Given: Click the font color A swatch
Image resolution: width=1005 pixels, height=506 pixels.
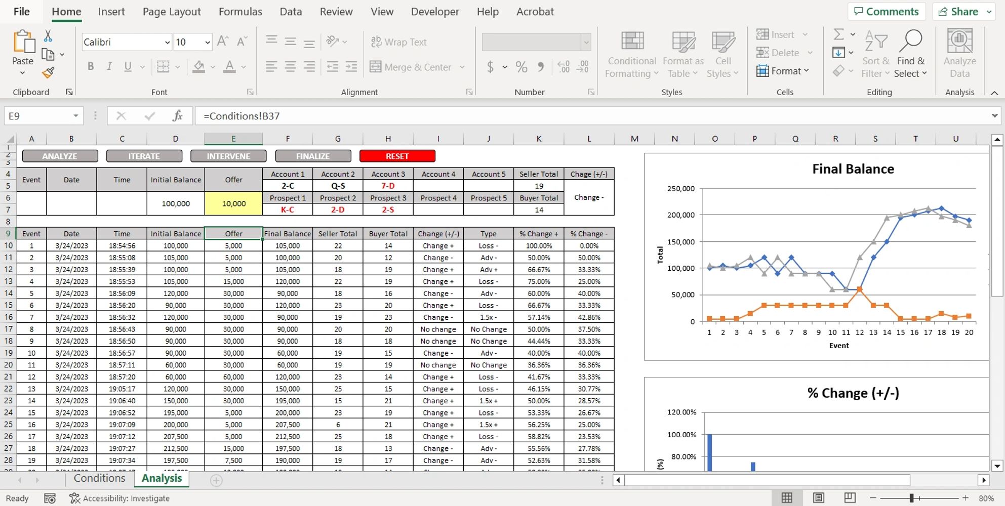Looking at the screenshot, I should coord(230,67).
